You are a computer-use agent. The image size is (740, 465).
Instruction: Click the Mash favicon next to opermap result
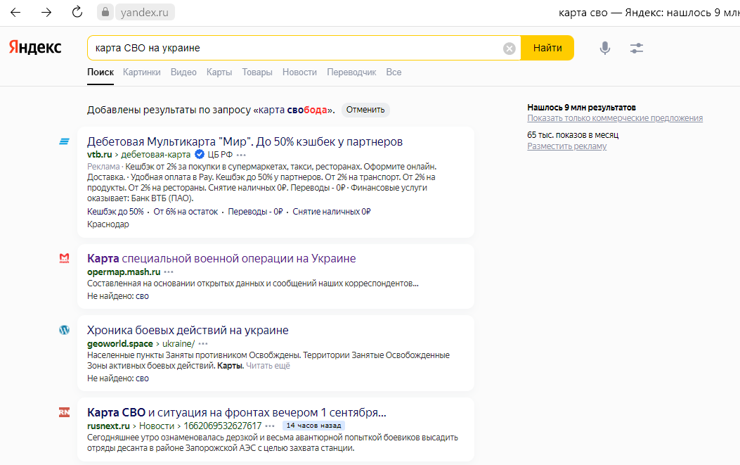point(64,258)
